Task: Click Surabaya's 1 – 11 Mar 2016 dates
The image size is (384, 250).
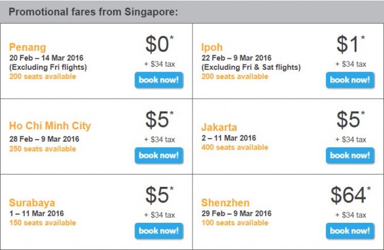Action: [37, 213]
